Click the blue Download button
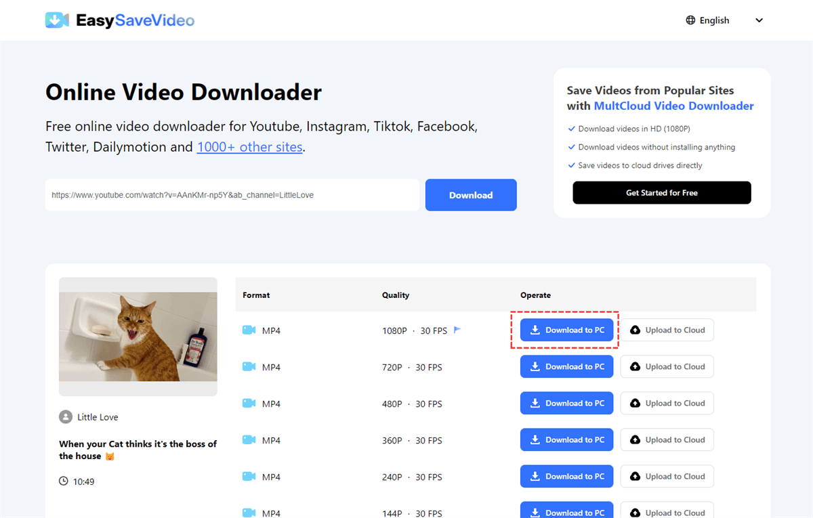The height and width of the screenshot is (518, 813). tap(471, 195)
